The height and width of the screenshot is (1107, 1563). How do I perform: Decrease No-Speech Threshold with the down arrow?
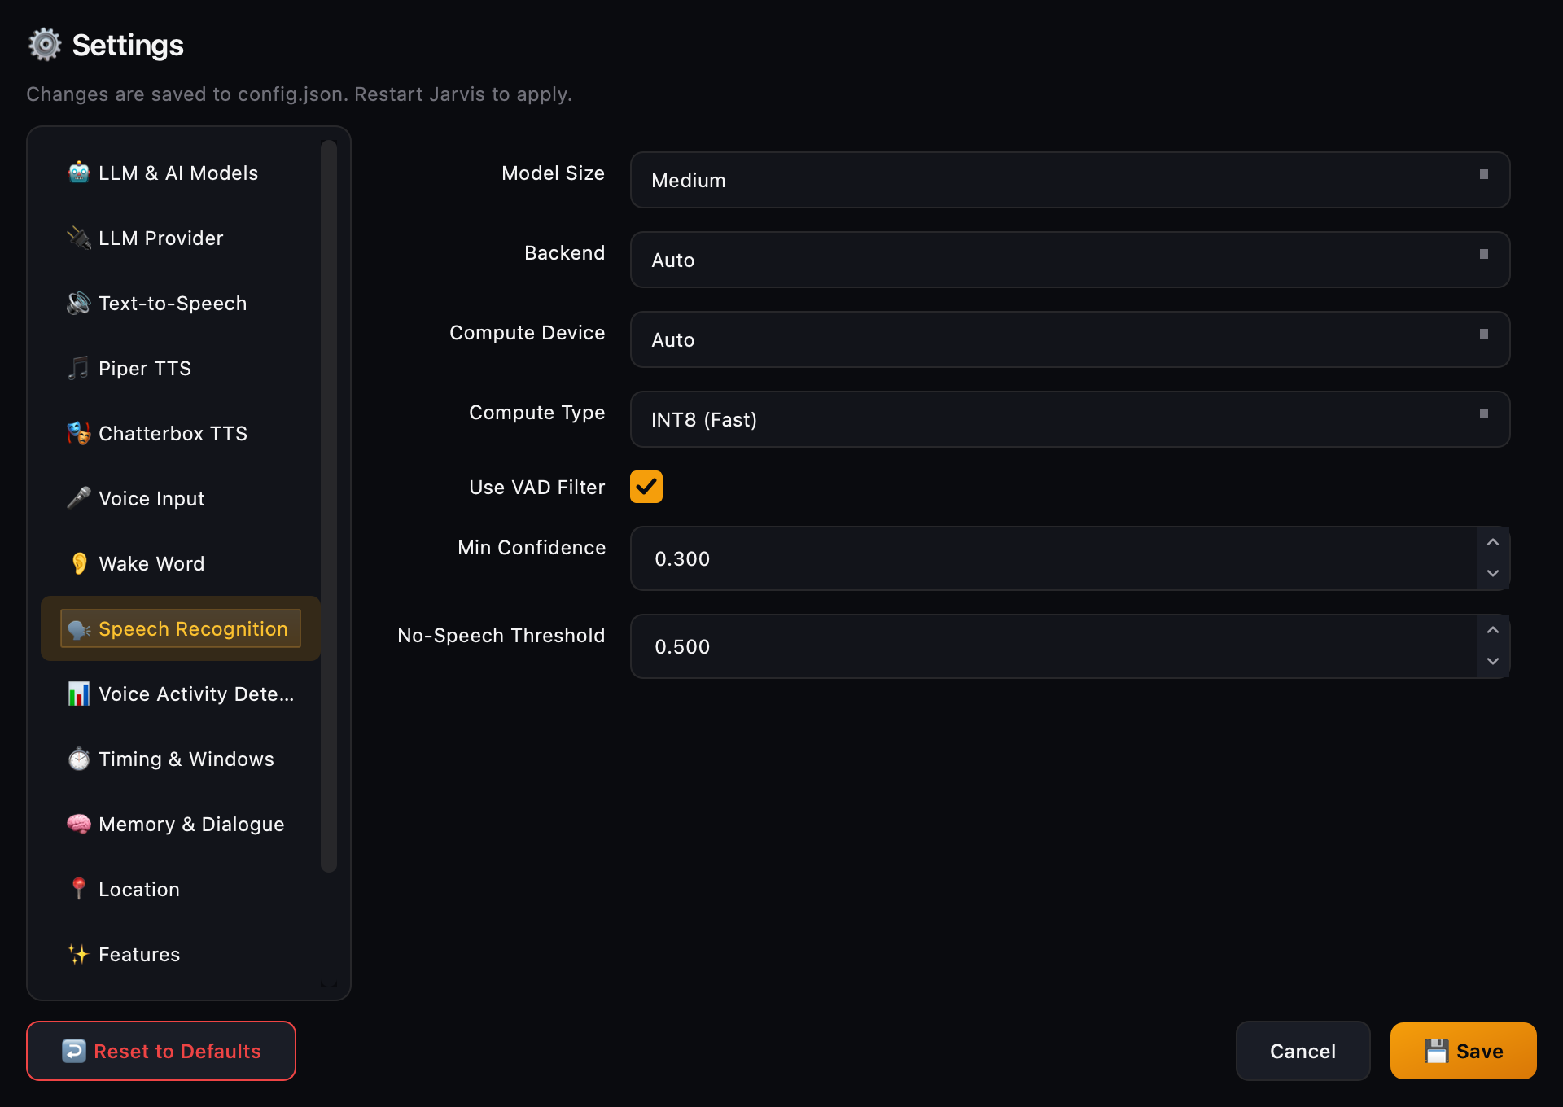(1493, 661)
